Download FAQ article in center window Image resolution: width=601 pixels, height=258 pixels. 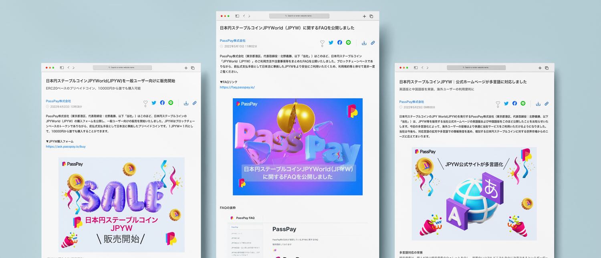pos(364,42)
